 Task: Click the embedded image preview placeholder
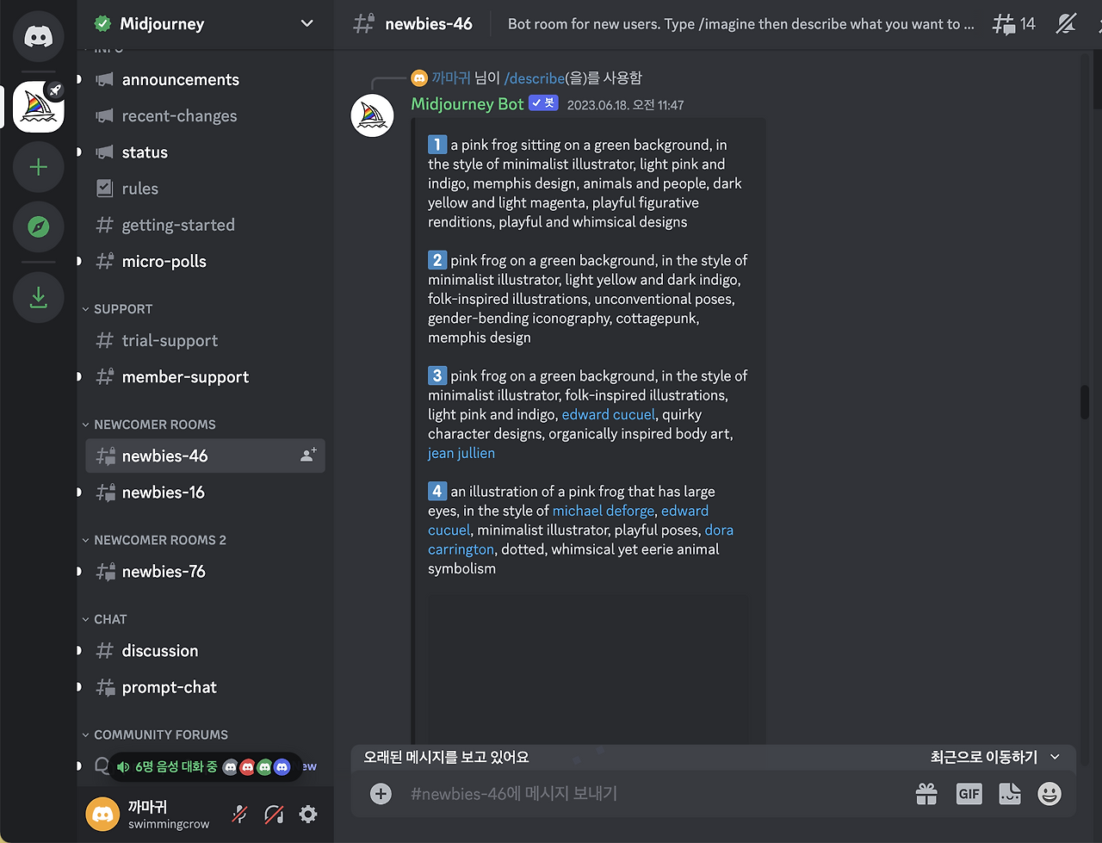pos(588,668)
